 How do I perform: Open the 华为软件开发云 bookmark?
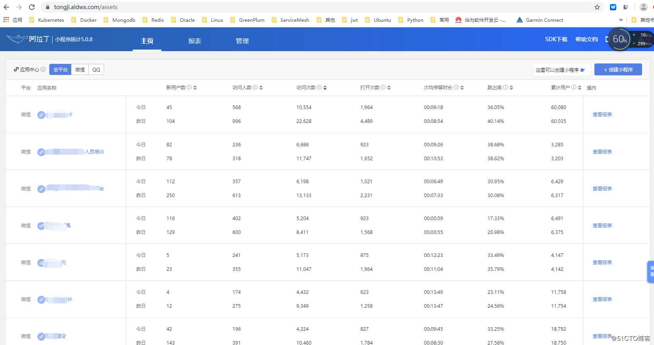(x=480, y=20)
